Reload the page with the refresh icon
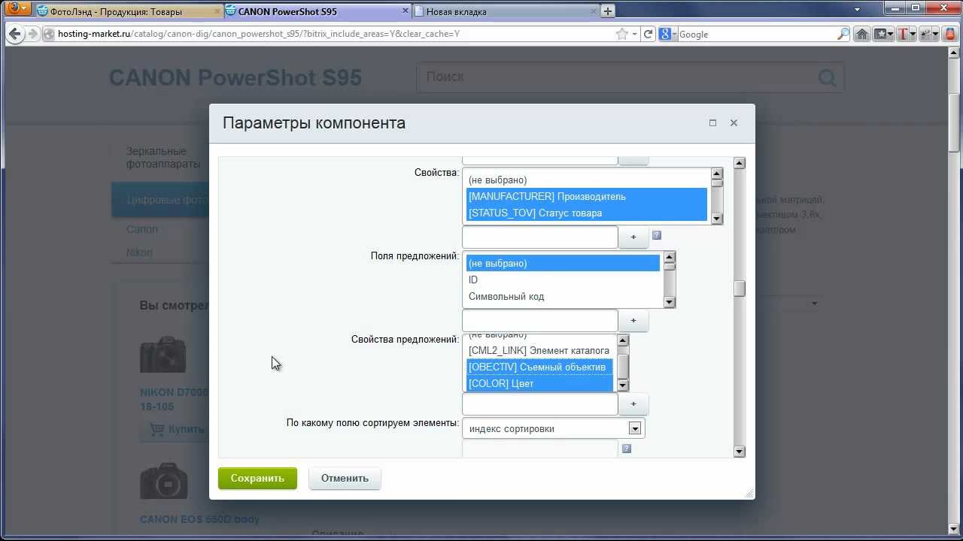Image resolution: width=963 pixels, height=541 pixels. (648, 34)
